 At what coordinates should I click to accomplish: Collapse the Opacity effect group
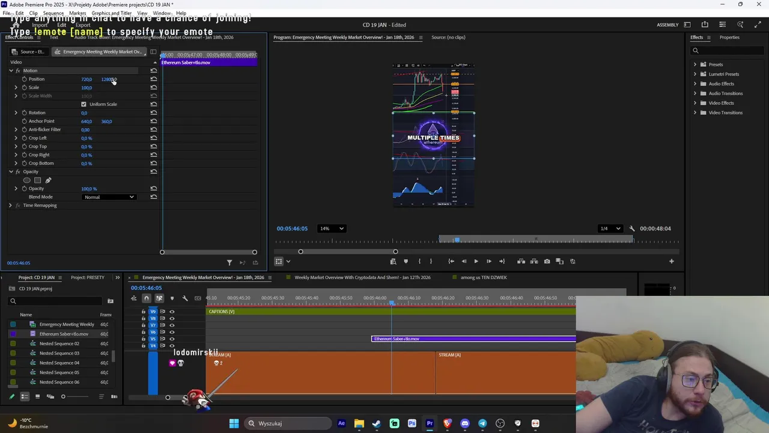tap(11, 172)
